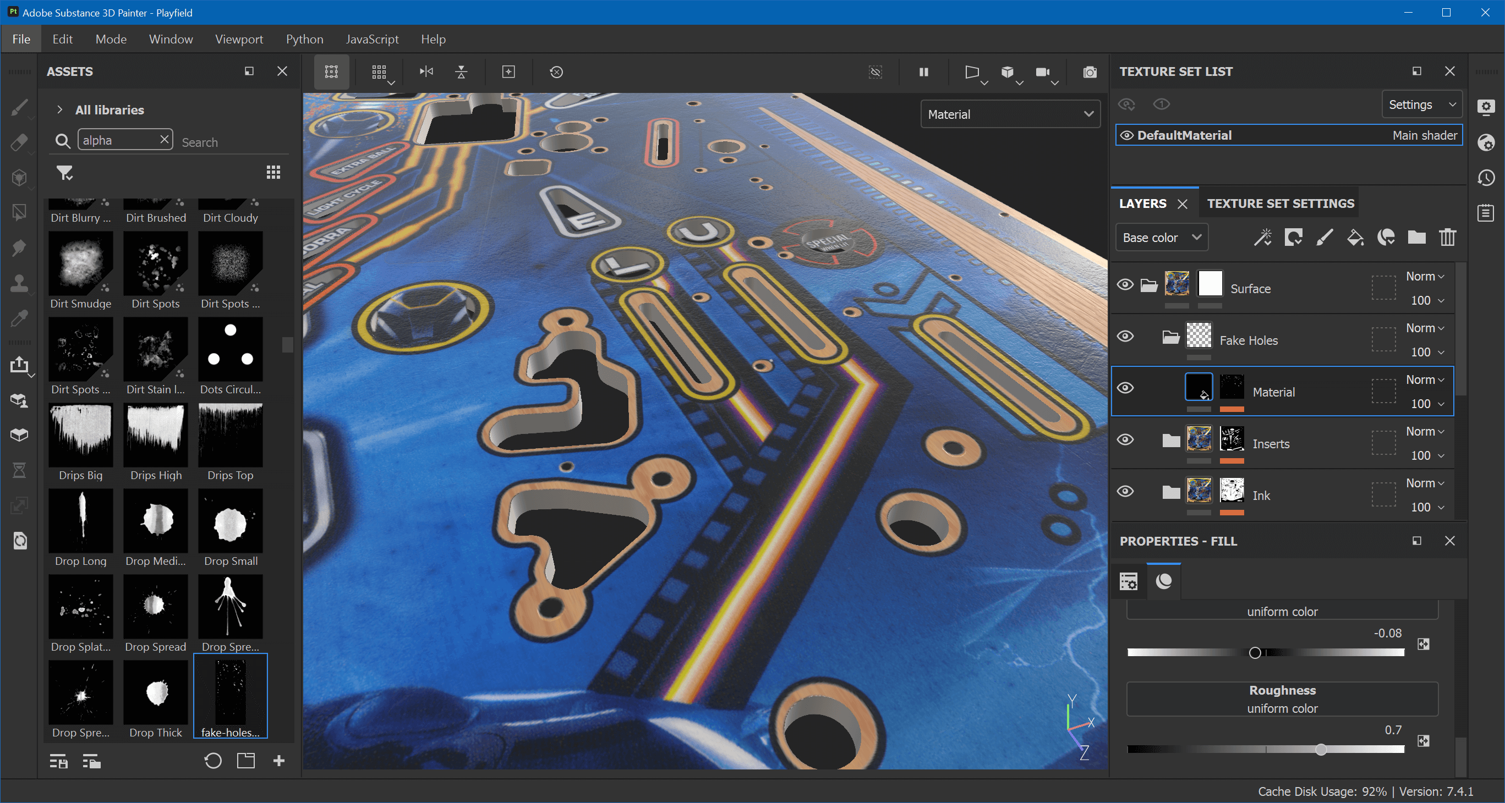Open the Export textures icon
Image resolution: width=1505 pixels, height=803 pixels.
click(19, 365)
